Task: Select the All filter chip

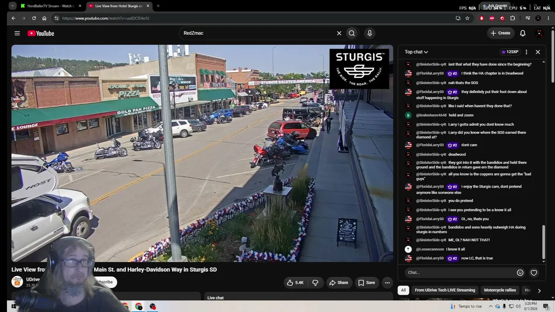Action: (x=403, y=290)
